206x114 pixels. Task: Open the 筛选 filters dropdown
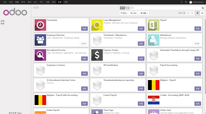(x=124, y=13)
